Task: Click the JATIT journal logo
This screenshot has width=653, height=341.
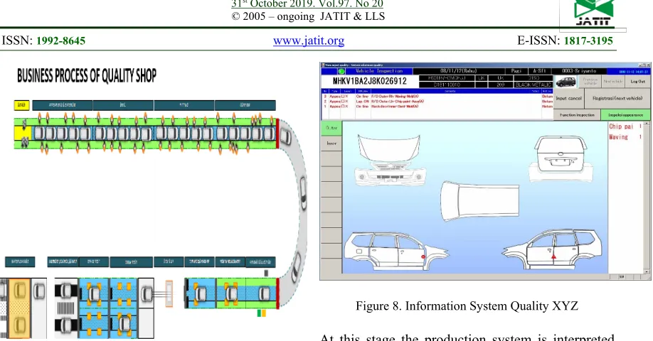Action: (x=593, y=13)
